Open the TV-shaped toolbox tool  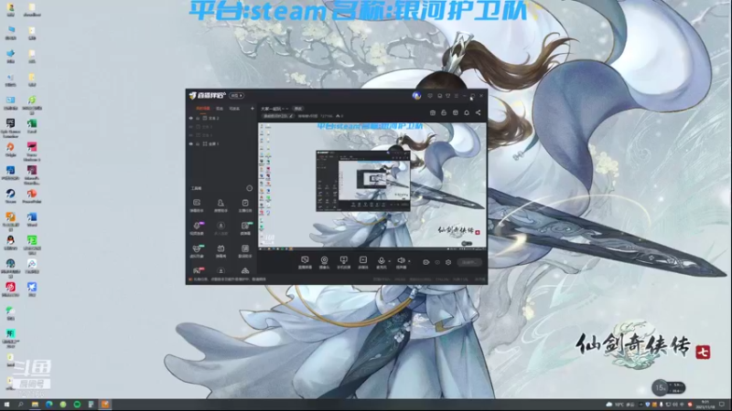[x=221, y=250]
